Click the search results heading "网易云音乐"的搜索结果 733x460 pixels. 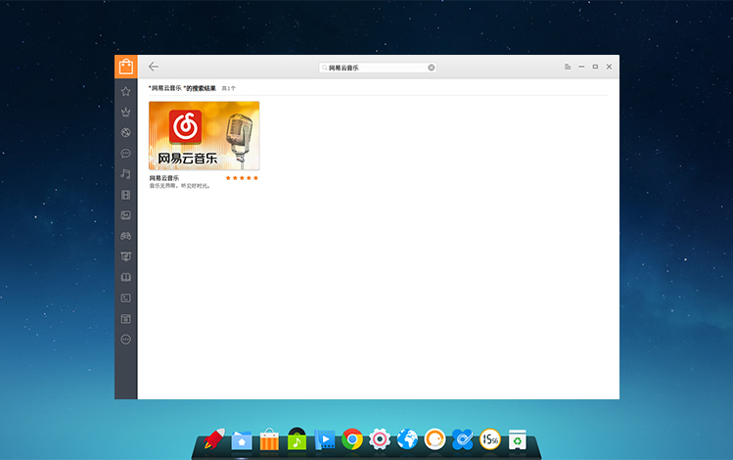click(x=182, y=88)
